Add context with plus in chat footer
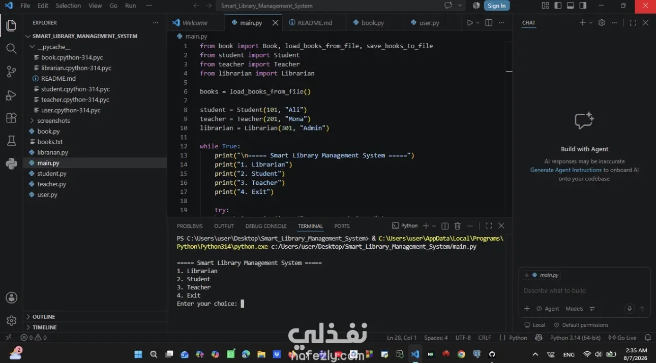 point(527,309)
